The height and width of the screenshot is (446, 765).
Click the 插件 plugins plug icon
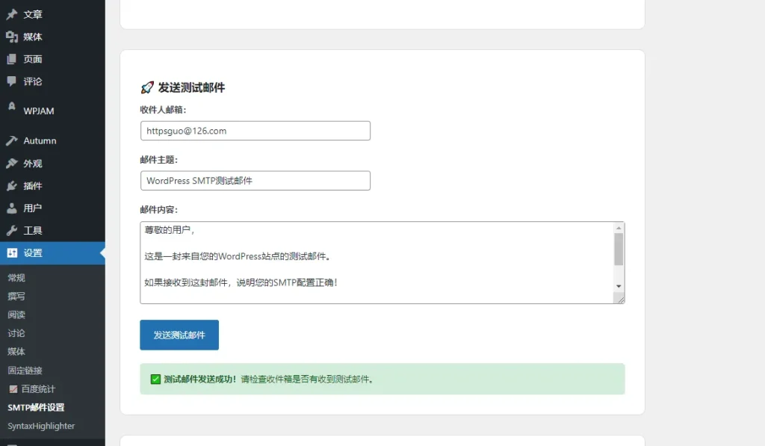pyautogui.click(x=12, y=186)
